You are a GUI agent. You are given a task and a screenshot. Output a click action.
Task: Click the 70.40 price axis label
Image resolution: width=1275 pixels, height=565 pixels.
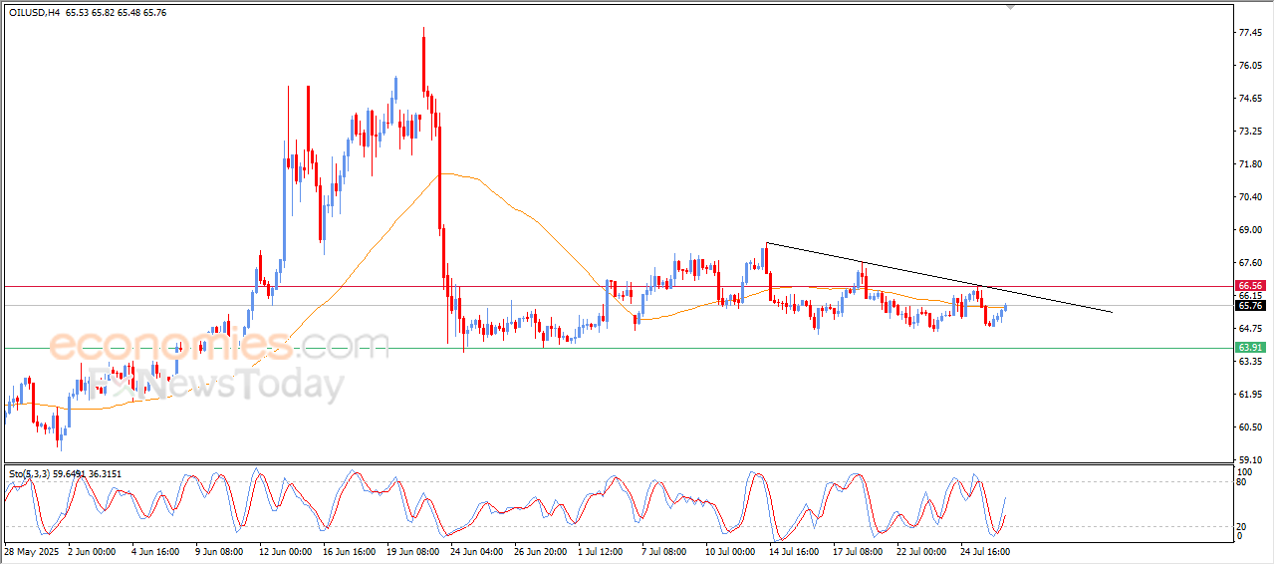1251,197
